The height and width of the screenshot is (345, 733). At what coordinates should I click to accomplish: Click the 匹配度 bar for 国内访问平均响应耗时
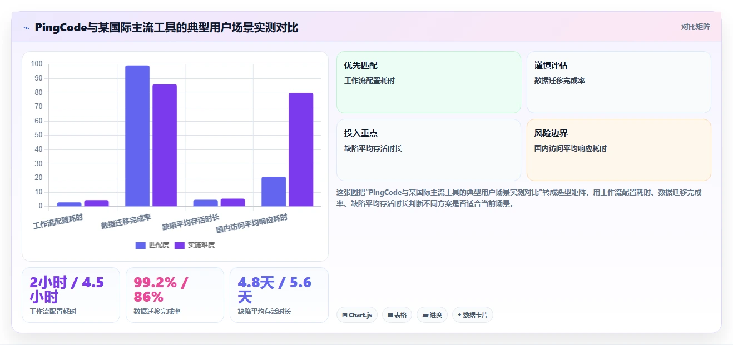(274, 192)
